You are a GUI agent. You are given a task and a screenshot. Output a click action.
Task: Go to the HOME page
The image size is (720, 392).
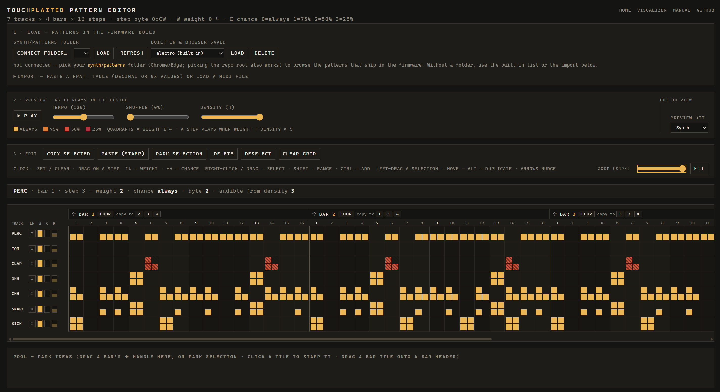pos(625,10)
